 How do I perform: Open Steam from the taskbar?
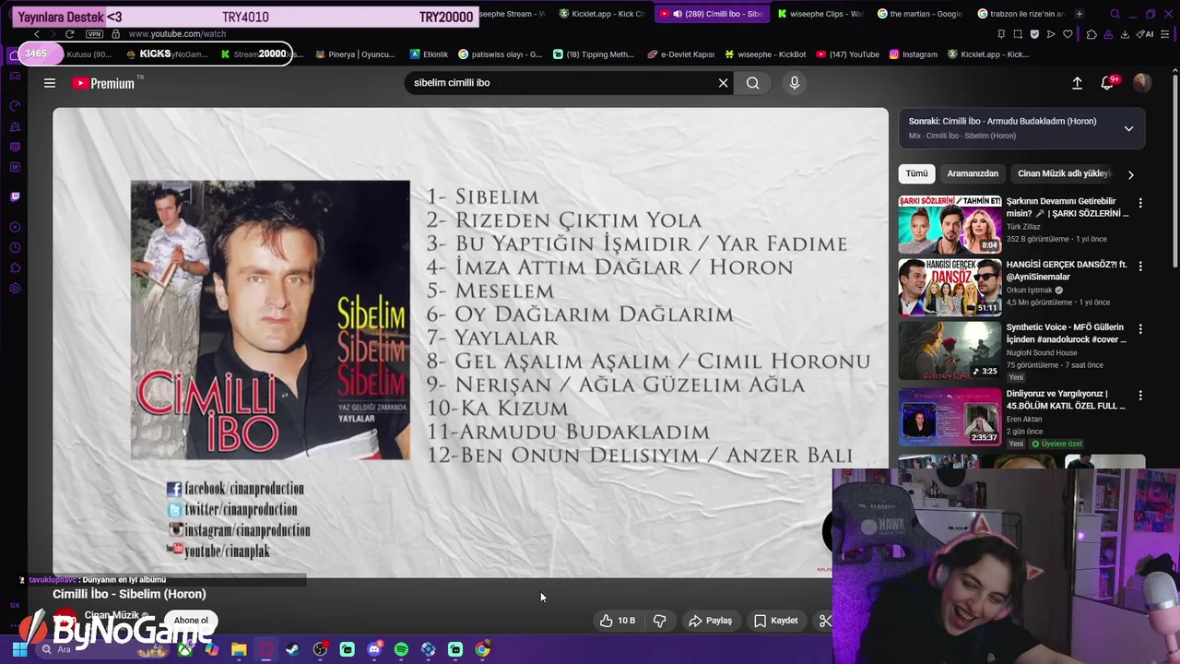tap(292, 650)
